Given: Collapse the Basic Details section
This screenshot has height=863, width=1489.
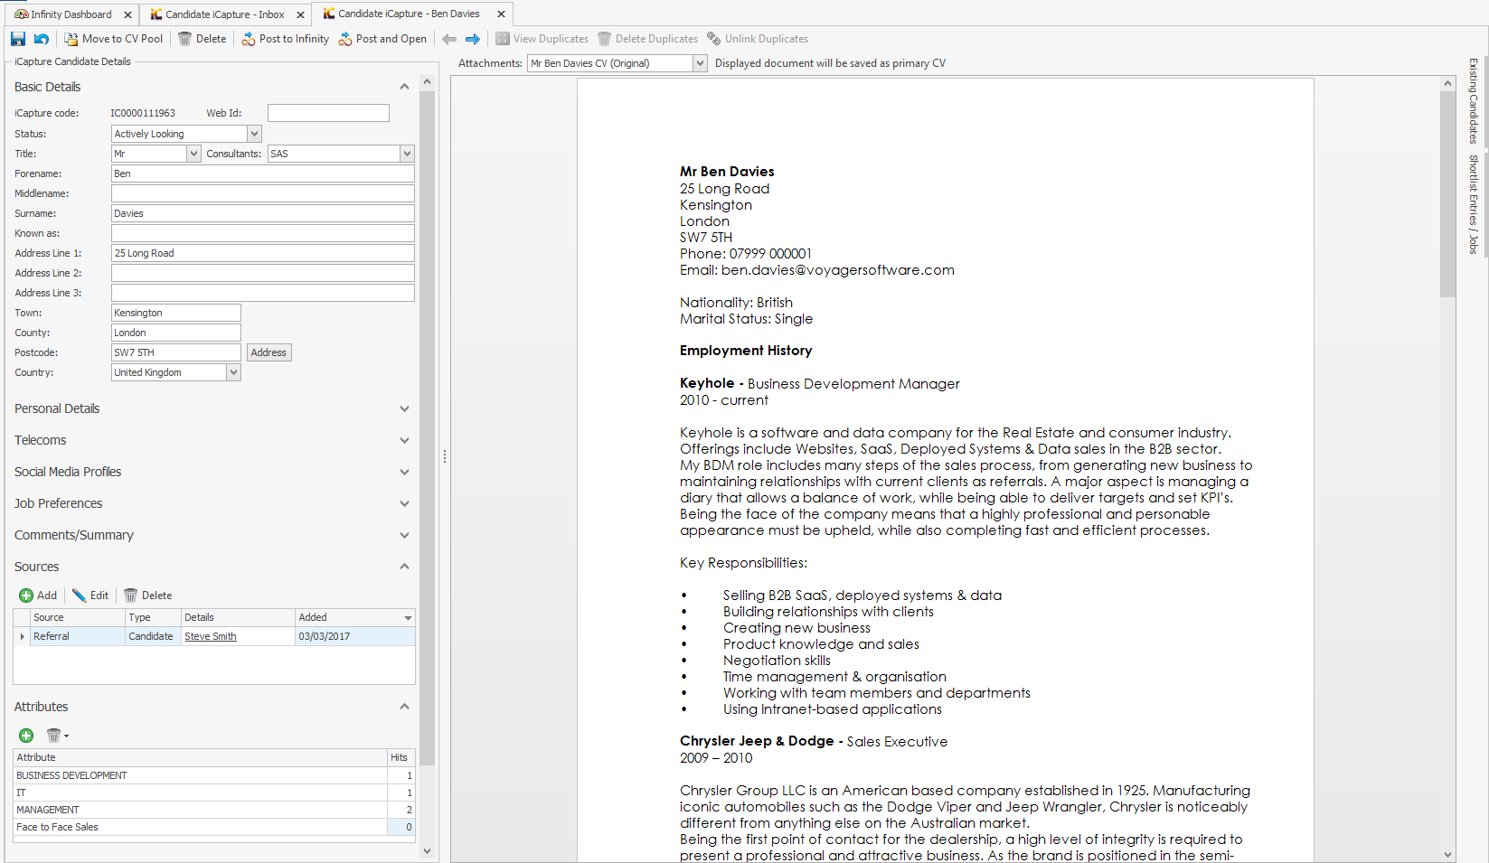Looking at the screenshot, I should point(404,87).
